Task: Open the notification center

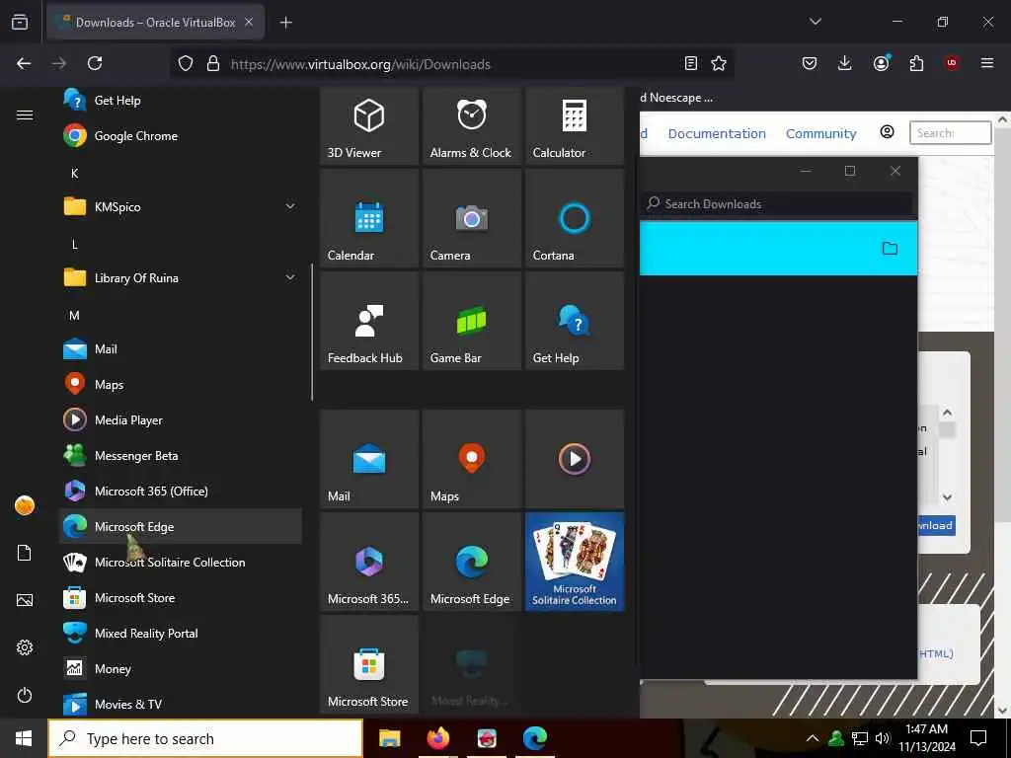Action: [978, 738]
